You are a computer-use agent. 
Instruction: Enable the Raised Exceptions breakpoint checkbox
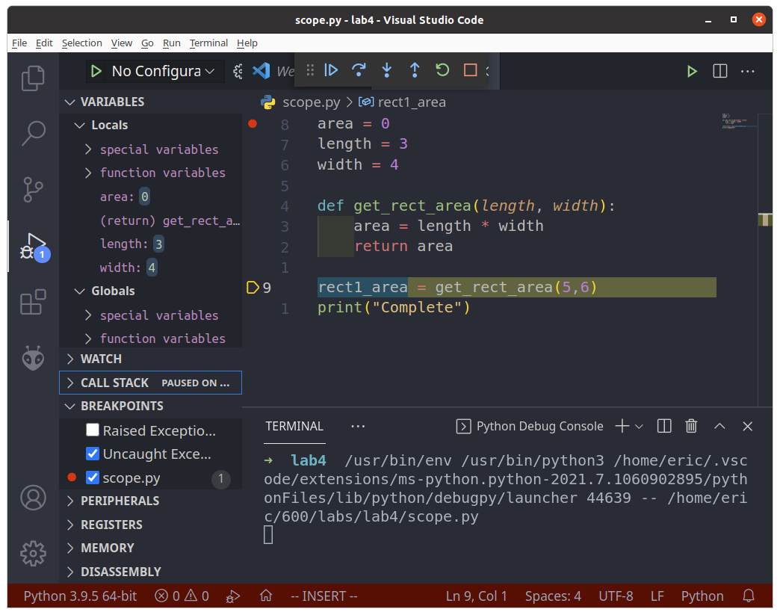93,430
